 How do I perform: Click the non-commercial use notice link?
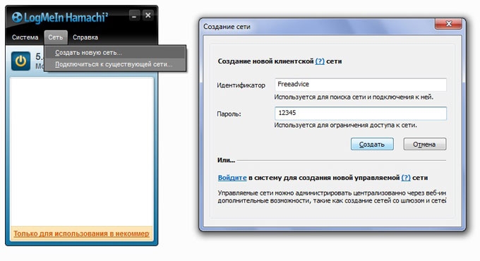click(x=81, y=233)
